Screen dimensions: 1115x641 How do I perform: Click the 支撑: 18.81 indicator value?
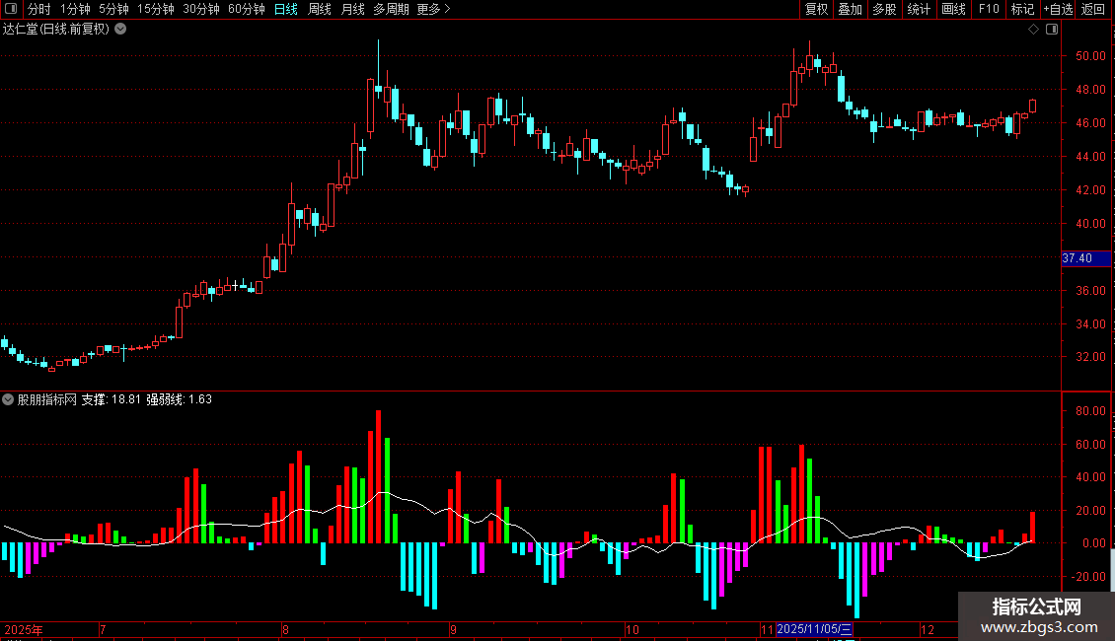[x=111, y=399]
